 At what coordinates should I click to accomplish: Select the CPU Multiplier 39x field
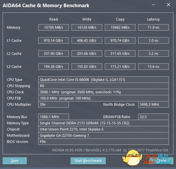click(54, 104)
